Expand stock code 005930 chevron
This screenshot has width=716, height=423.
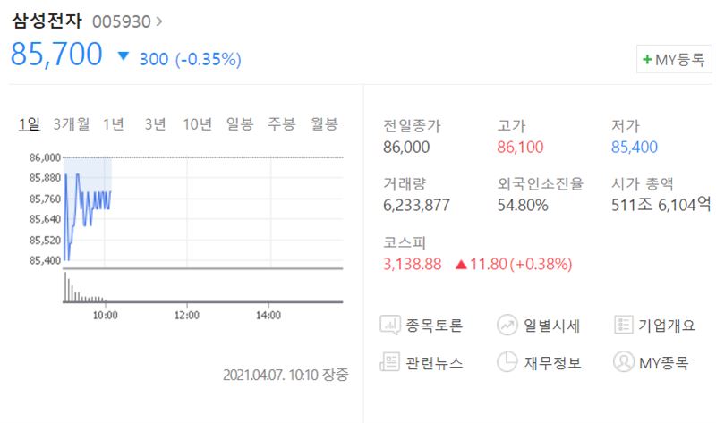159,21
